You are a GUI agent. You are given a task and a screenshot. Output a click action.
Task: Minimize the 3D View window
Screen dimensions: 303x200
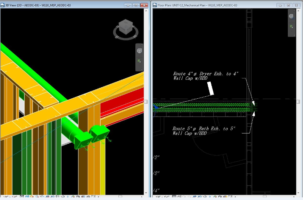[127, 6]
